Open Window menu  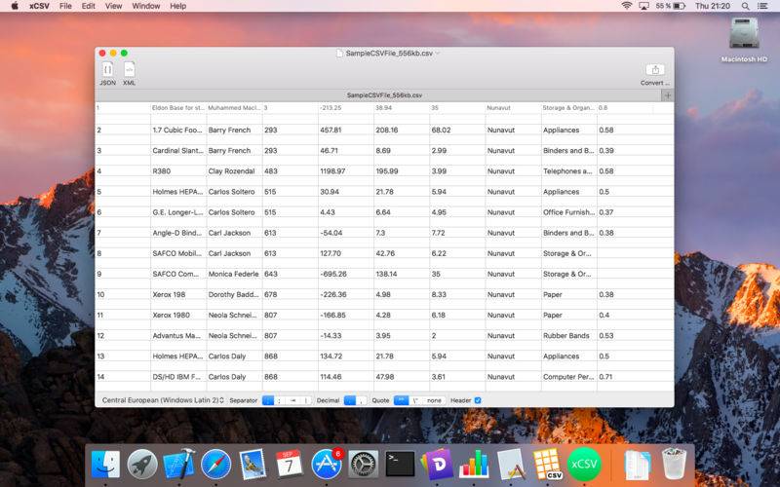click(x=145, y=6)
